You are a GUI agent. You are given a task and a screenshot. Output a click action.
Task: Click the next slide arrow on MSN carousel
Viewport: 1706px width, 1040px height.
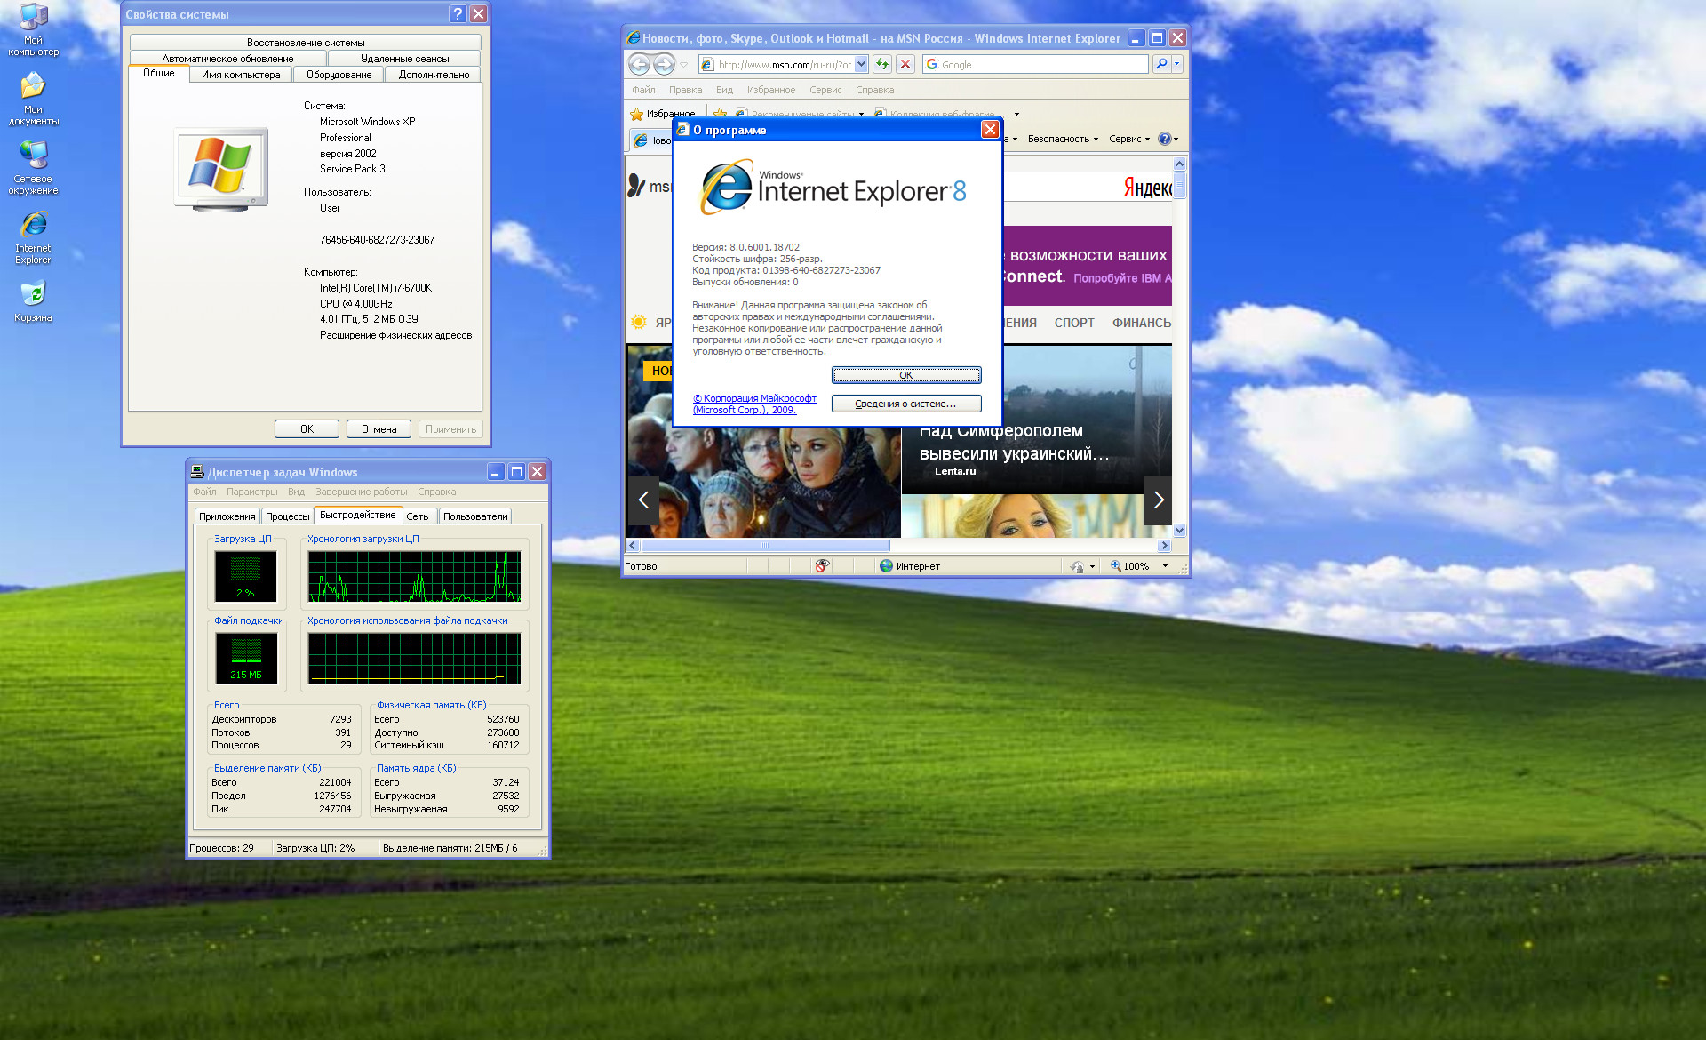tap(1158, 500)
